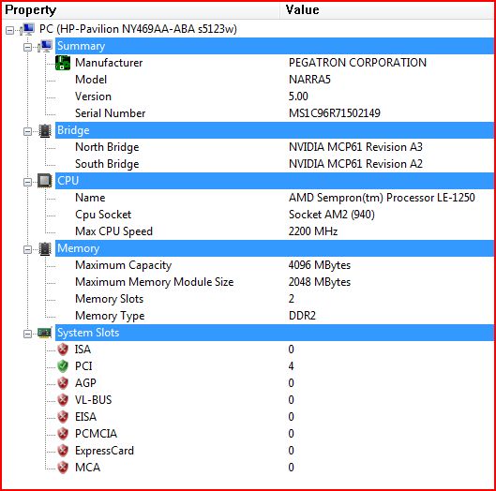The height and width of the screenshot is (491, 496).
Task: Collapse the PC root tree node
Action: (x=9, y=30)
